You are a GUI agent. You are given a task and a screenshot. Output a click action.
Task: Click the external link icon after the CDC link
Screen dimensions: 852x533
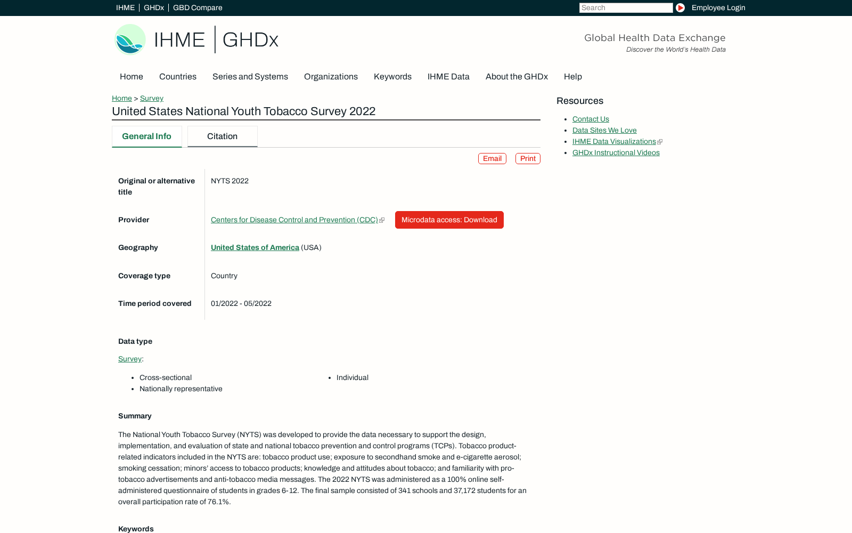click(382, 220)
